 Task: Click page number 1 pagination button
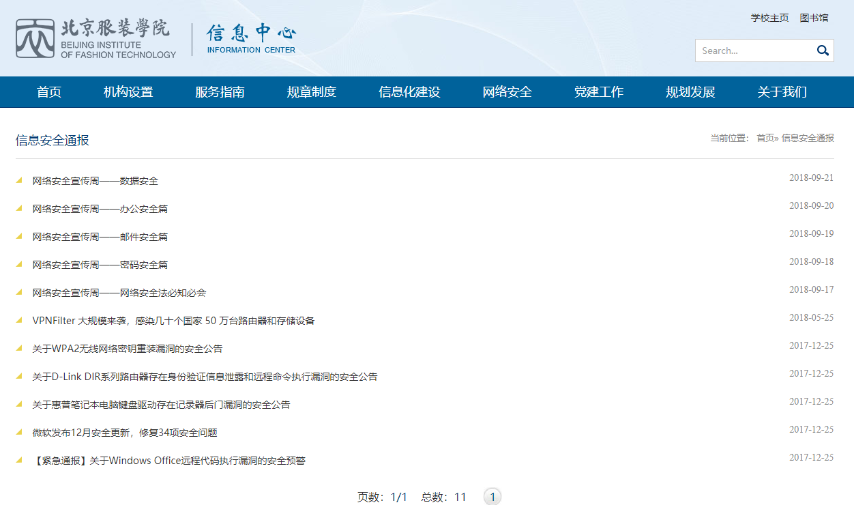(x=492, y=497)
